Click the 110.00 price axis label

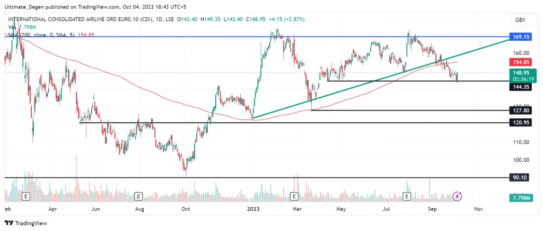coord(522,142)
